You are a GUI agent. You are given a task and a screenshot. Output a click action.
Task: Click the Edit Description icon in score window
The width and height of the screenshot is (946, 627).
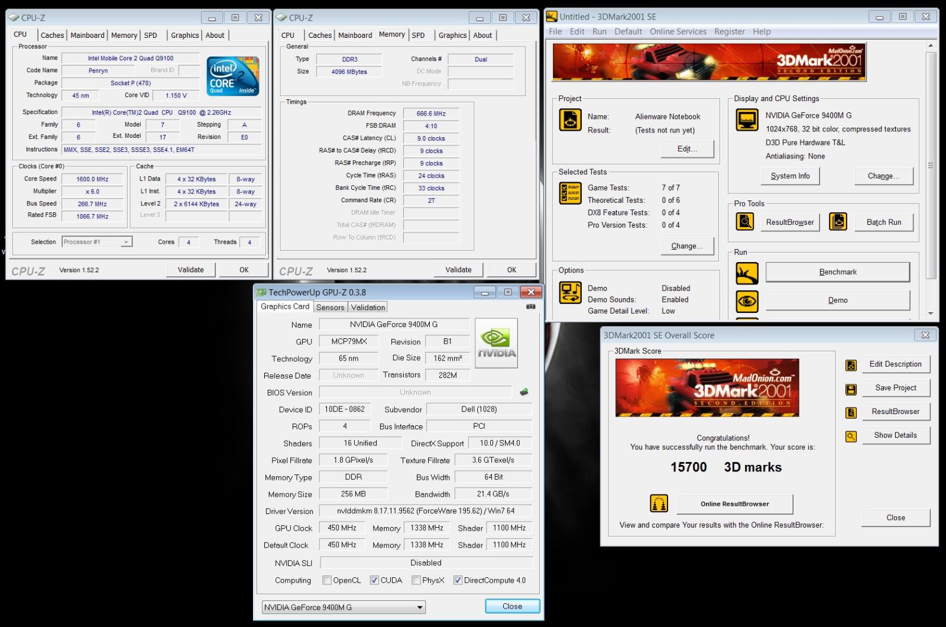(851, 366)
